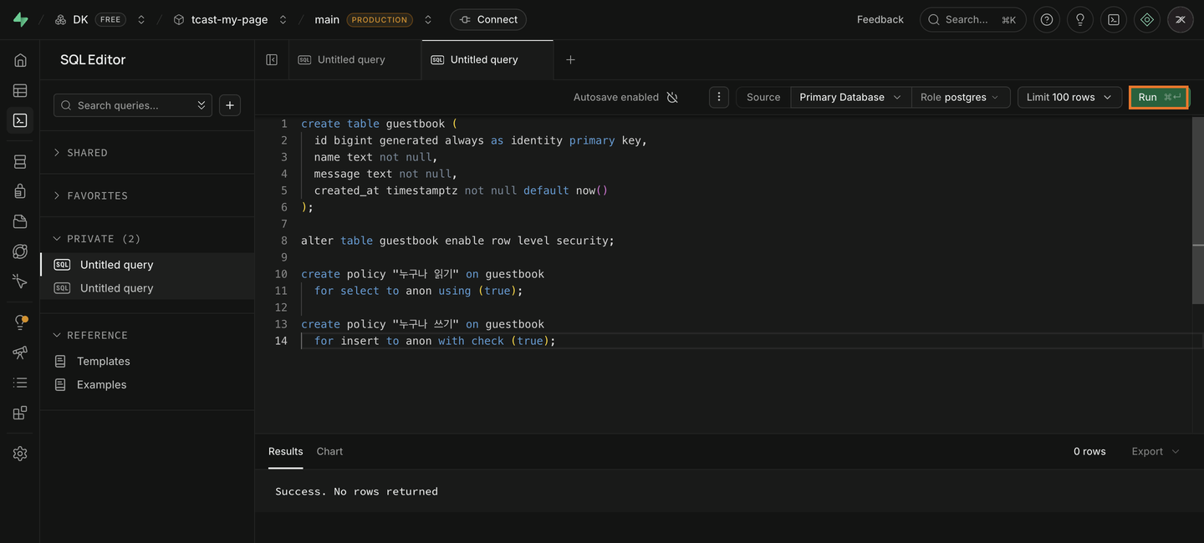Open the organization switcher chevron next to DK
The width and height of the screenshot is (1204, 543).
pyautogui.click(x=141, y=19)
